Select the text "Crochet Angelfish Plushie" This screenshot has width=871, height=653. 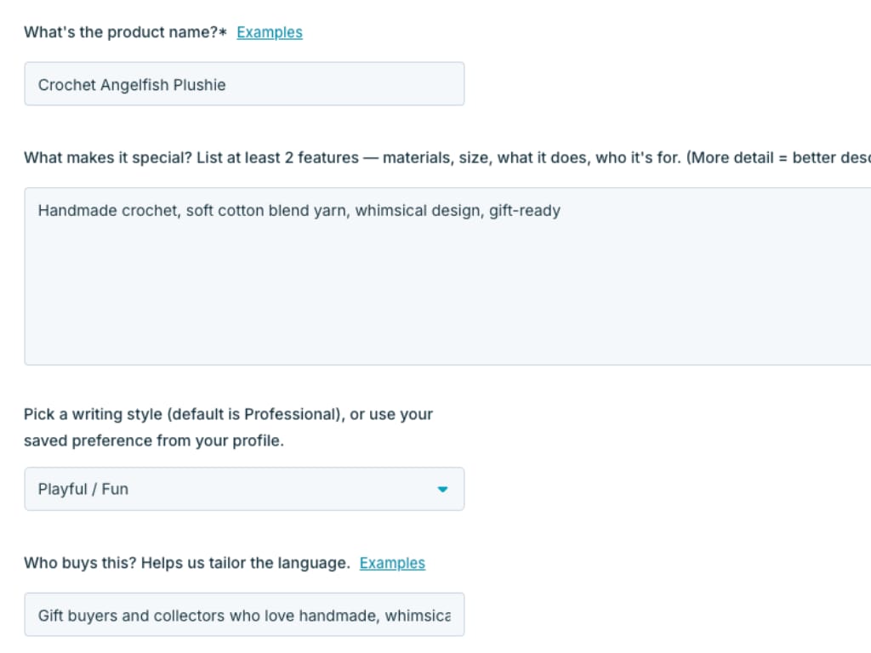[131, 85]
